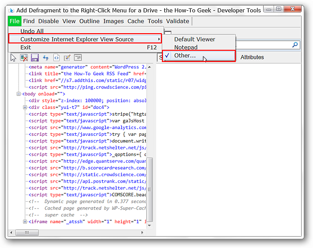Open the Cache menu
313x248 pixels.
point(136,21)
